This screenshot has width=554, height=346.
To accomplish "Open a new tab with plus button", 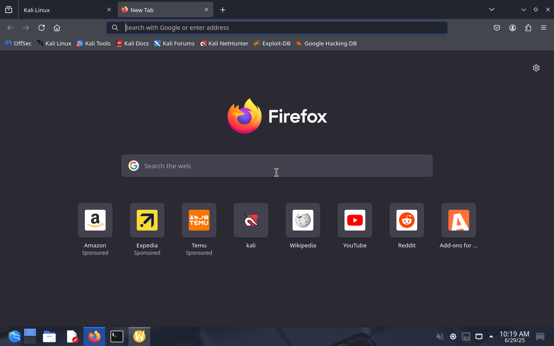I will 222,10.
